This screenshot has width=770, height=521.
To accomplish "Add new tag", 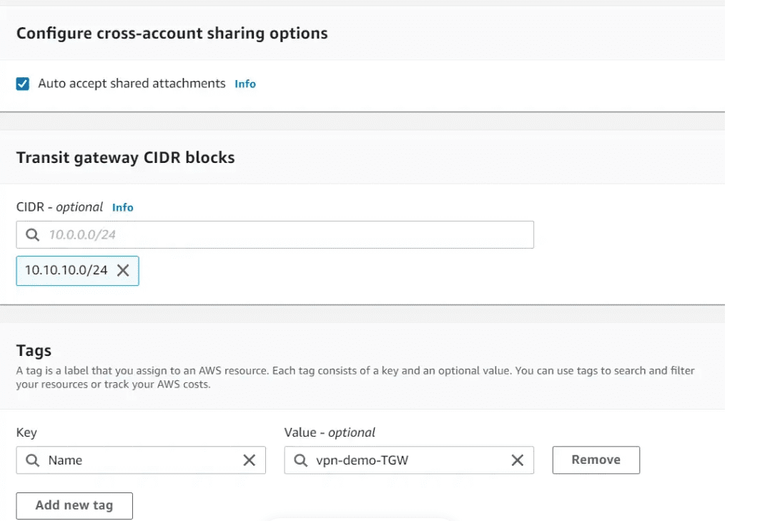I will pos(74,506).
